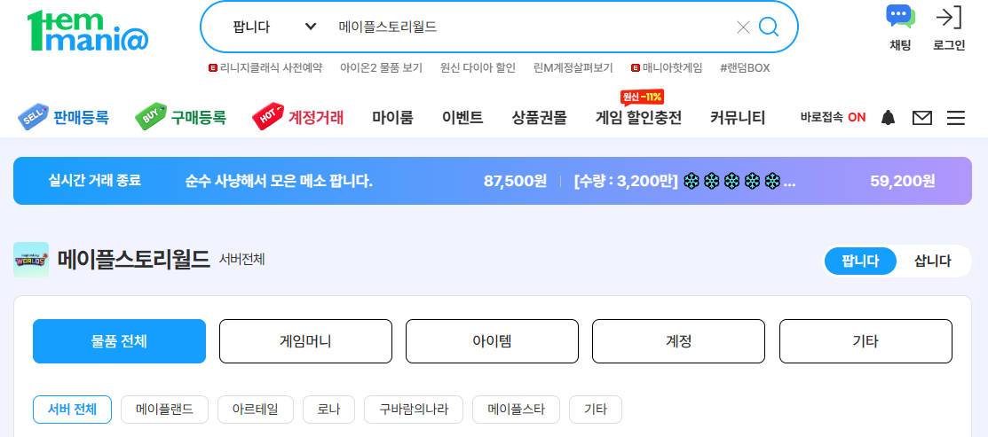
Task: Filter by 로나 server
Action: (329, 410)
